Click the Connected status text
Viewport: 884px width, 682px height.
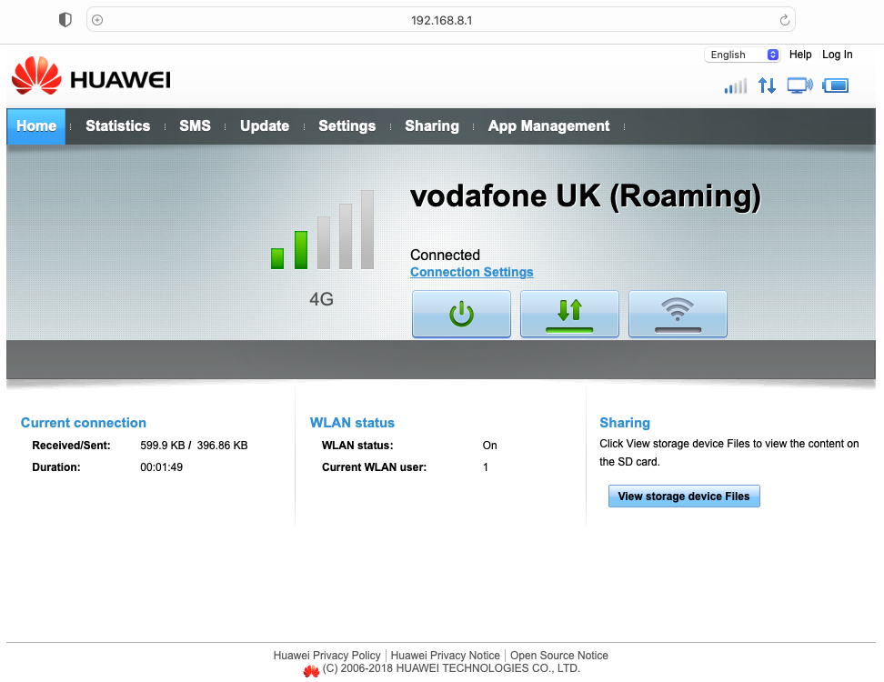(445, 255)
